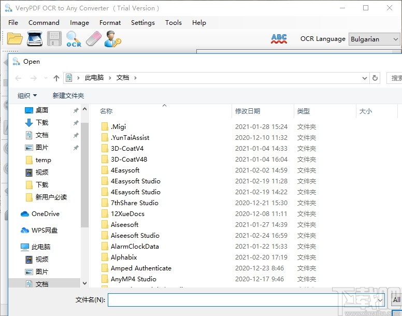Sort by 大小 column header

(366, 111)
